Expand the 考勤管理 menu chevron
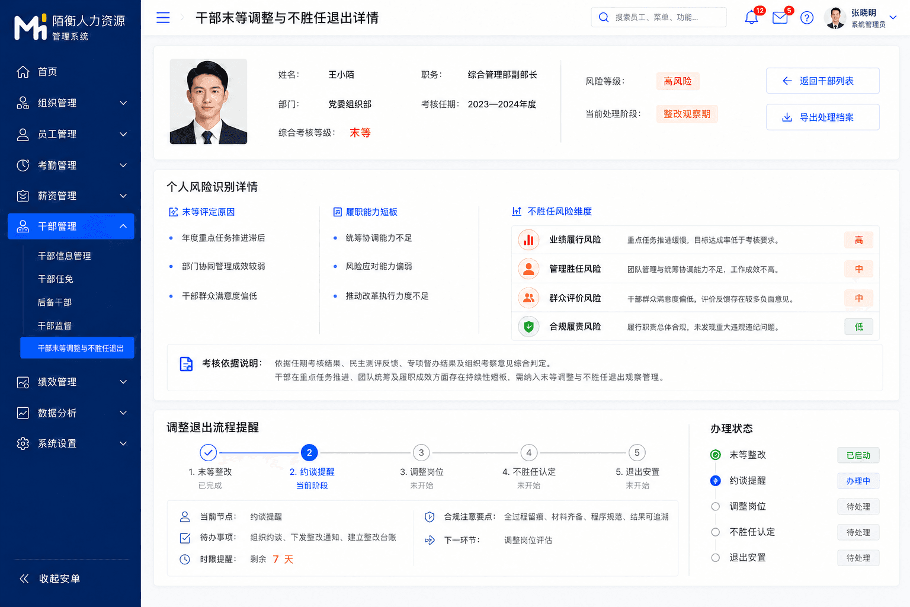910x607 pixels. [x=123, y=165]
